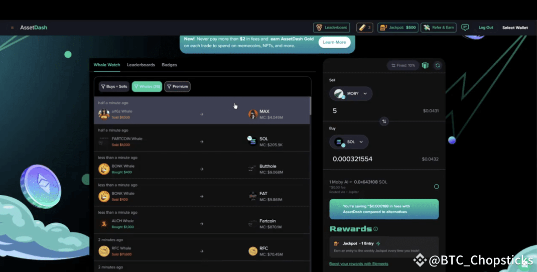Open the hamburger menu beside AssetDash logo
The height and width of the screenshot is (272, 537).
click(13, 28)
